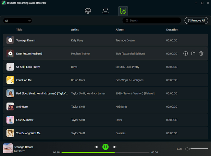Click album Doo-Wops & Hooligans
Screen dimensions: 211x156
pos(130,80)
